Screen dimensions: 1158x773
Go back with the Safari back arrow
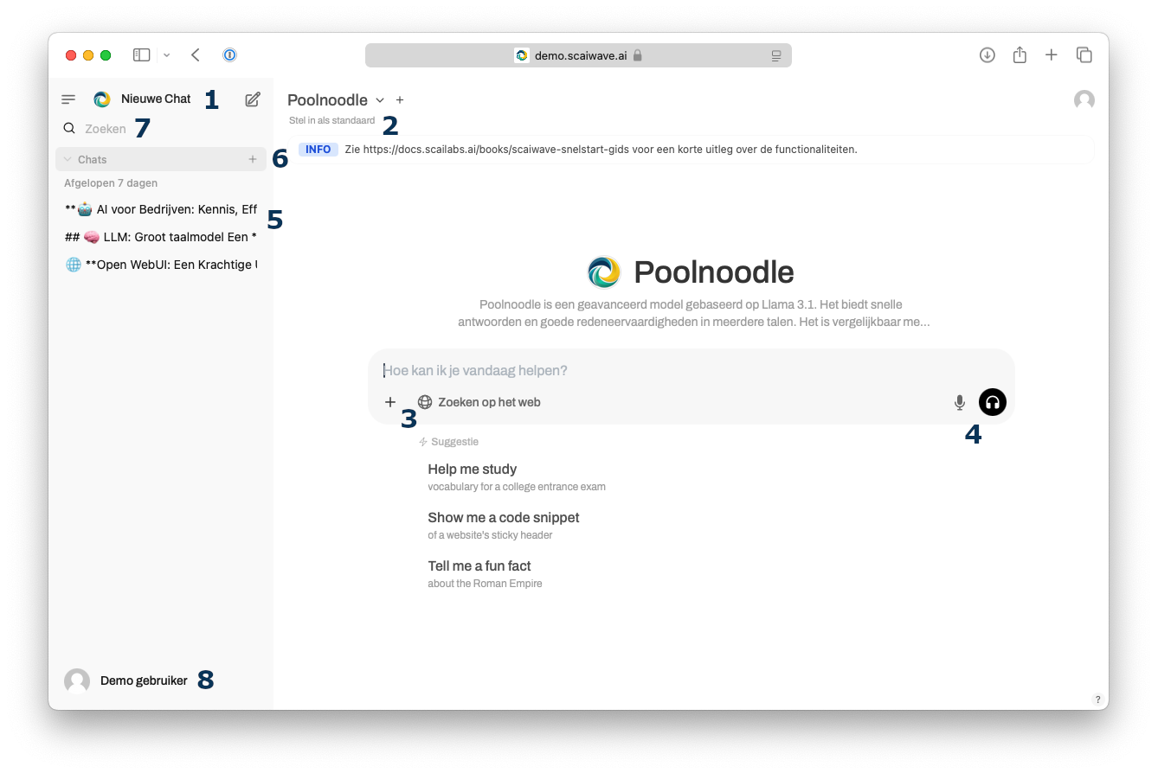coord(196,55)
